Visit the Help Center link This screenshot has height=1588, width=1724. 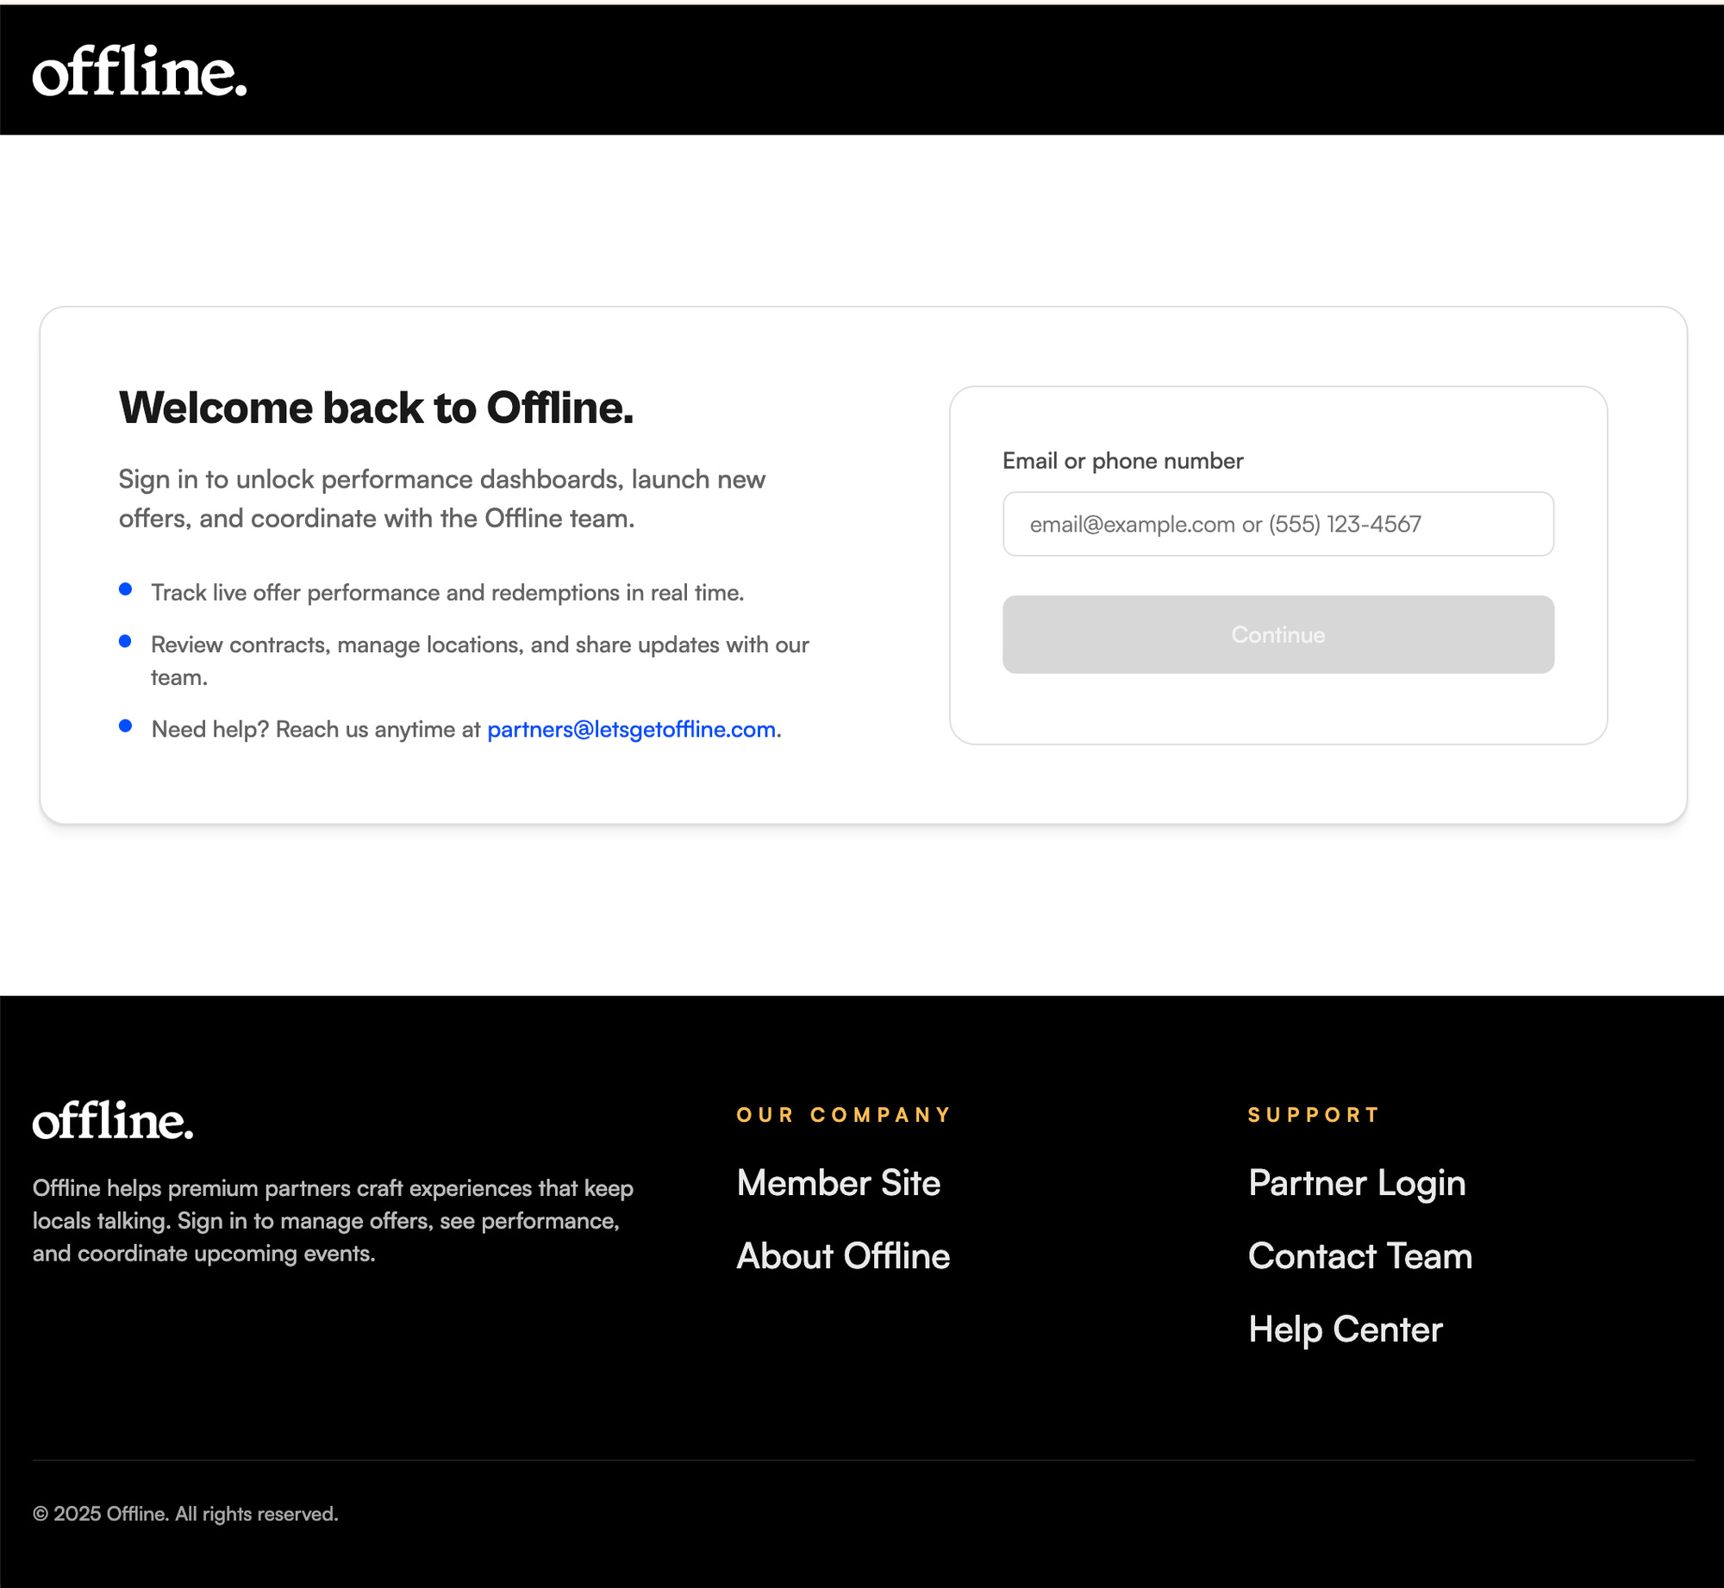click(x=1345, y=1330)
